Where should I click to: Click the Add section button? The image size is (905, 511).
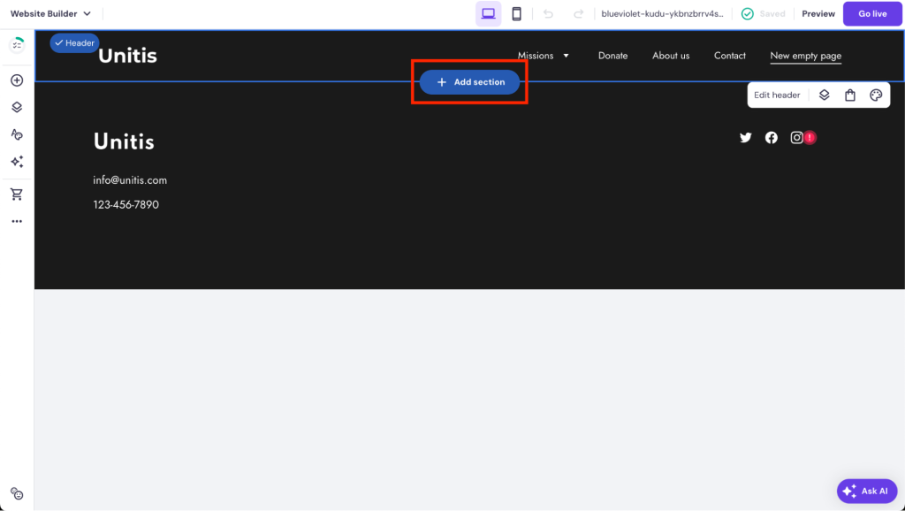click(x=468, y=81)
